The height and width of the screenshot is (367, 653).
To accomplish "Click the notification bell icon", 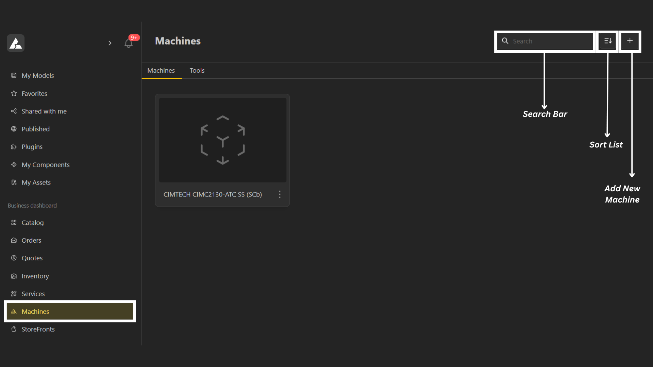I will [x=128, y=43].
